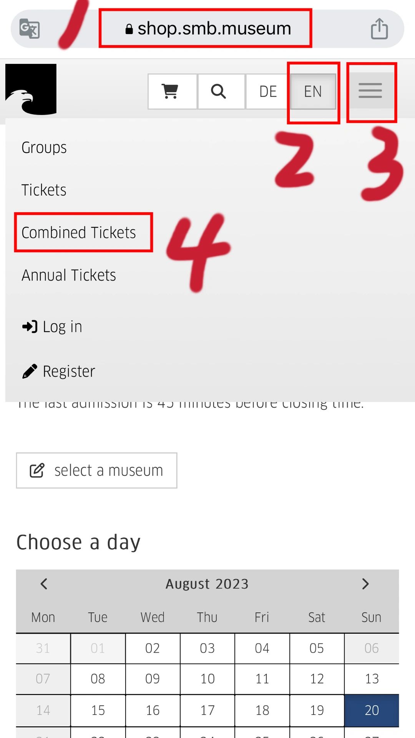This screenshot has height=738, width=415.
Task: Click the select a museum button
Action: [x=96, y=470]
